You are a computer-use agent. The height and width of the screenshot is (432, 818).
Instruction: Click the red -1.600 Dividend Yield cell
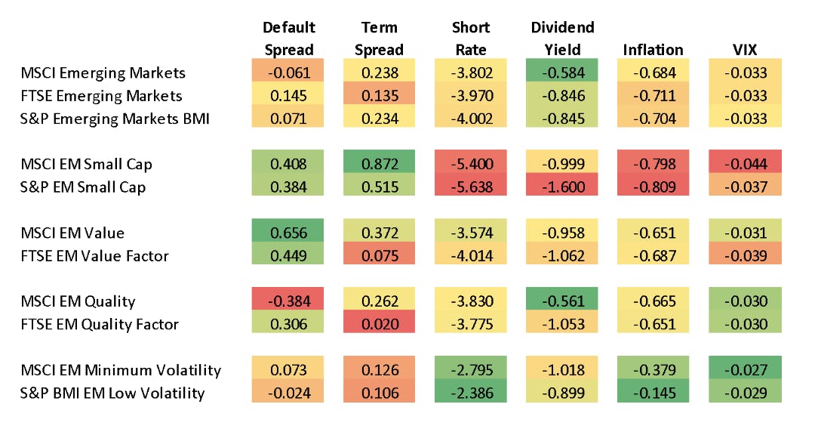562,187
